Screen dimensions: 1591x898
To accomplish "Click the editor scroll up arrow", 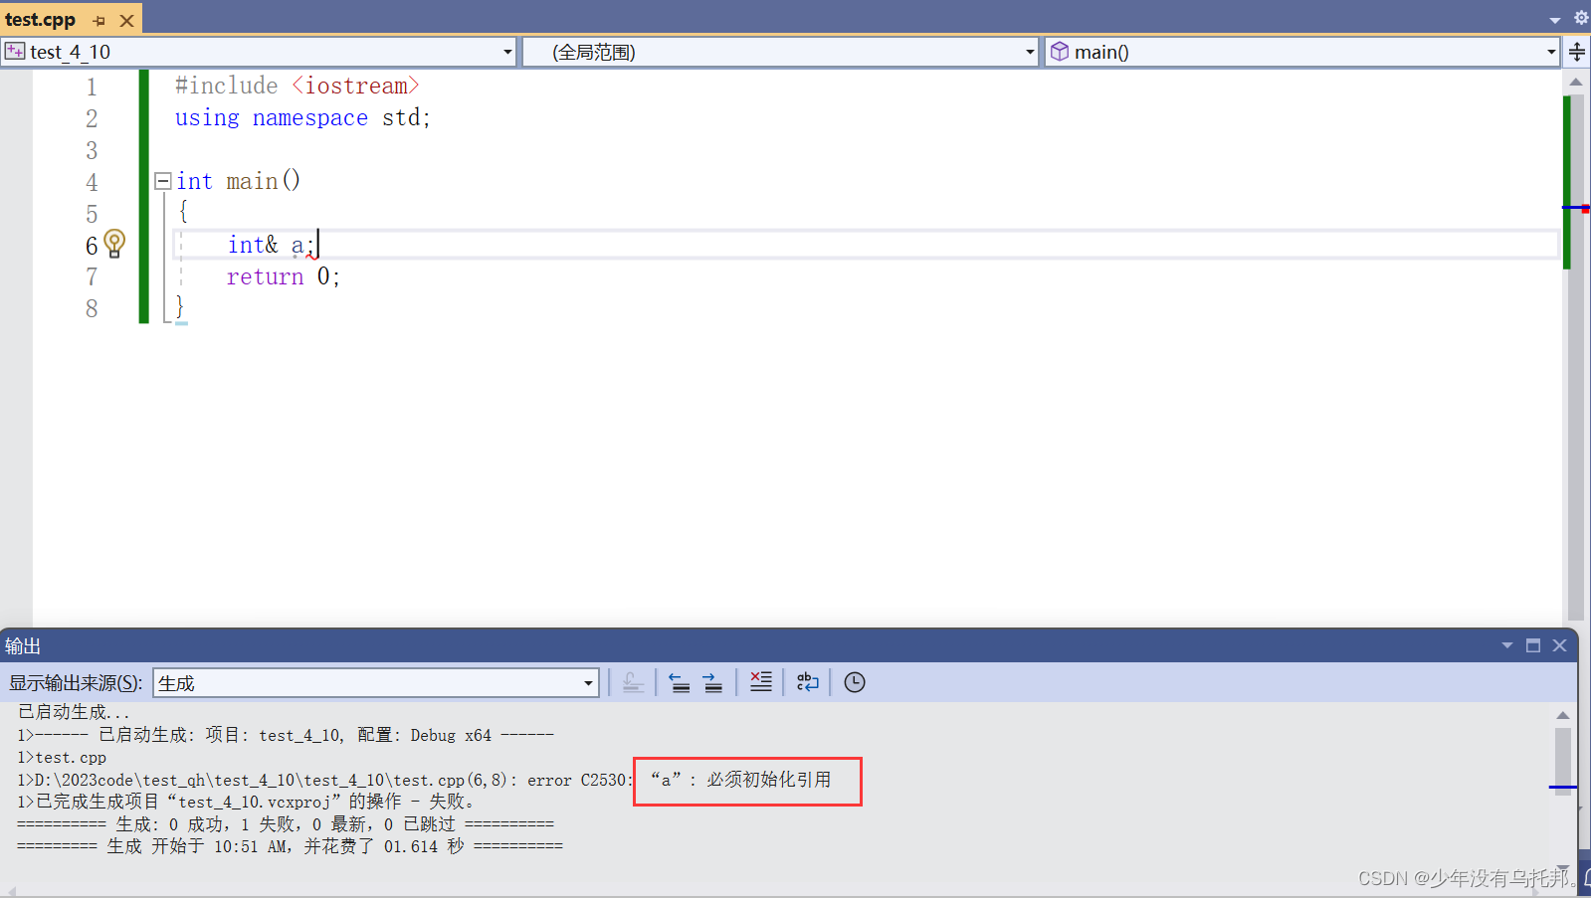I will point(1576,82).
